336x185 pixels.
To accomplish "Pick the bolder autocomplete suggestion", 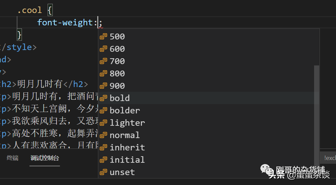I will point(125,111).
